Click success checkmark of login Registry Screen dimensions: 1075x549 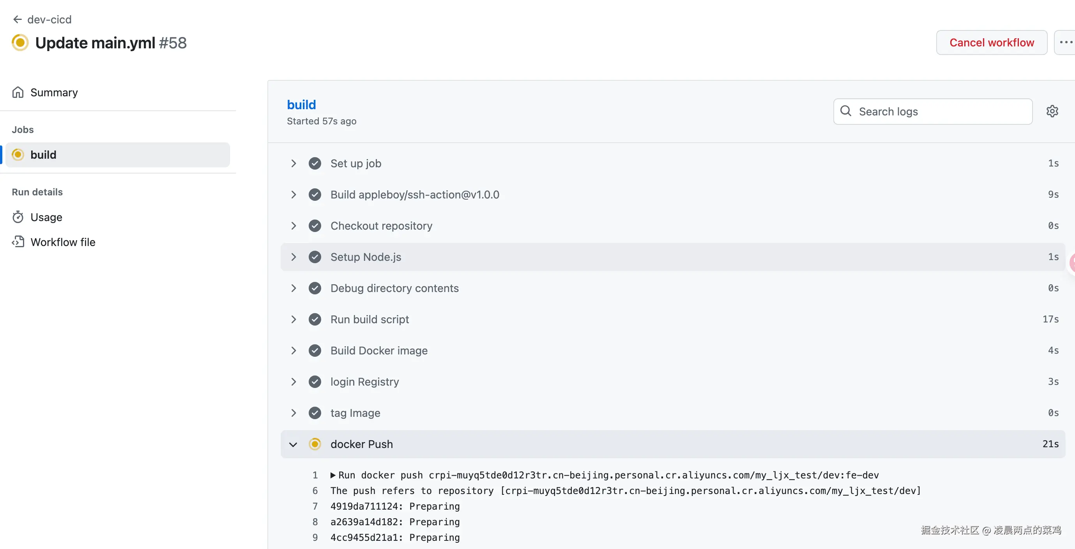coord(315,382)
